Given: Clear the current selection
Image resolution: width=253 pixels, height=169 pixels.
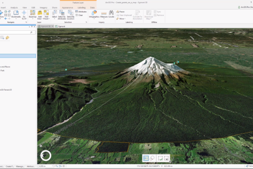Looking at the screenshot, I should tap(79, 15).
